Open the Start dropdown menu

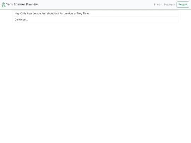[x=158, y=5]
